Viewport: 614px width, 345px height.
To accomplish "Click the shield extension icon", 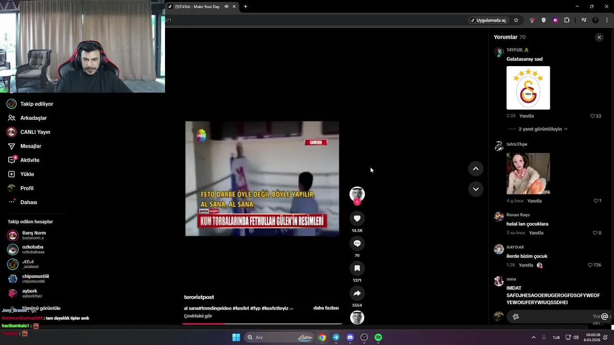I will click(543, 20).
